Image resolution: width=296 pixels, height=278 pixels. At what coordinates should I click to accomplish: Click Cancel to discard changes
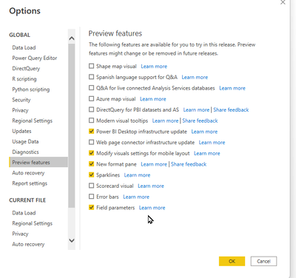(x=263, y=261)
